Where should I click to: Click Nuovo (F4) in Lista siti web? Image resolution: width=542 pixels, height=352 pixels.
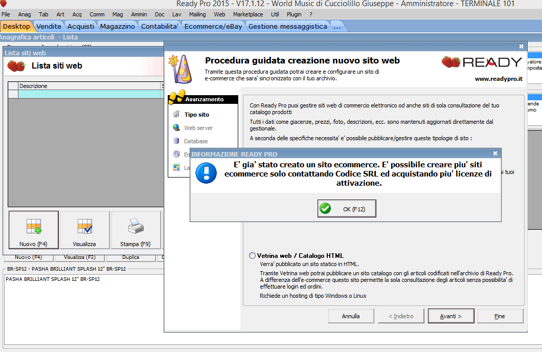(34, 230)
